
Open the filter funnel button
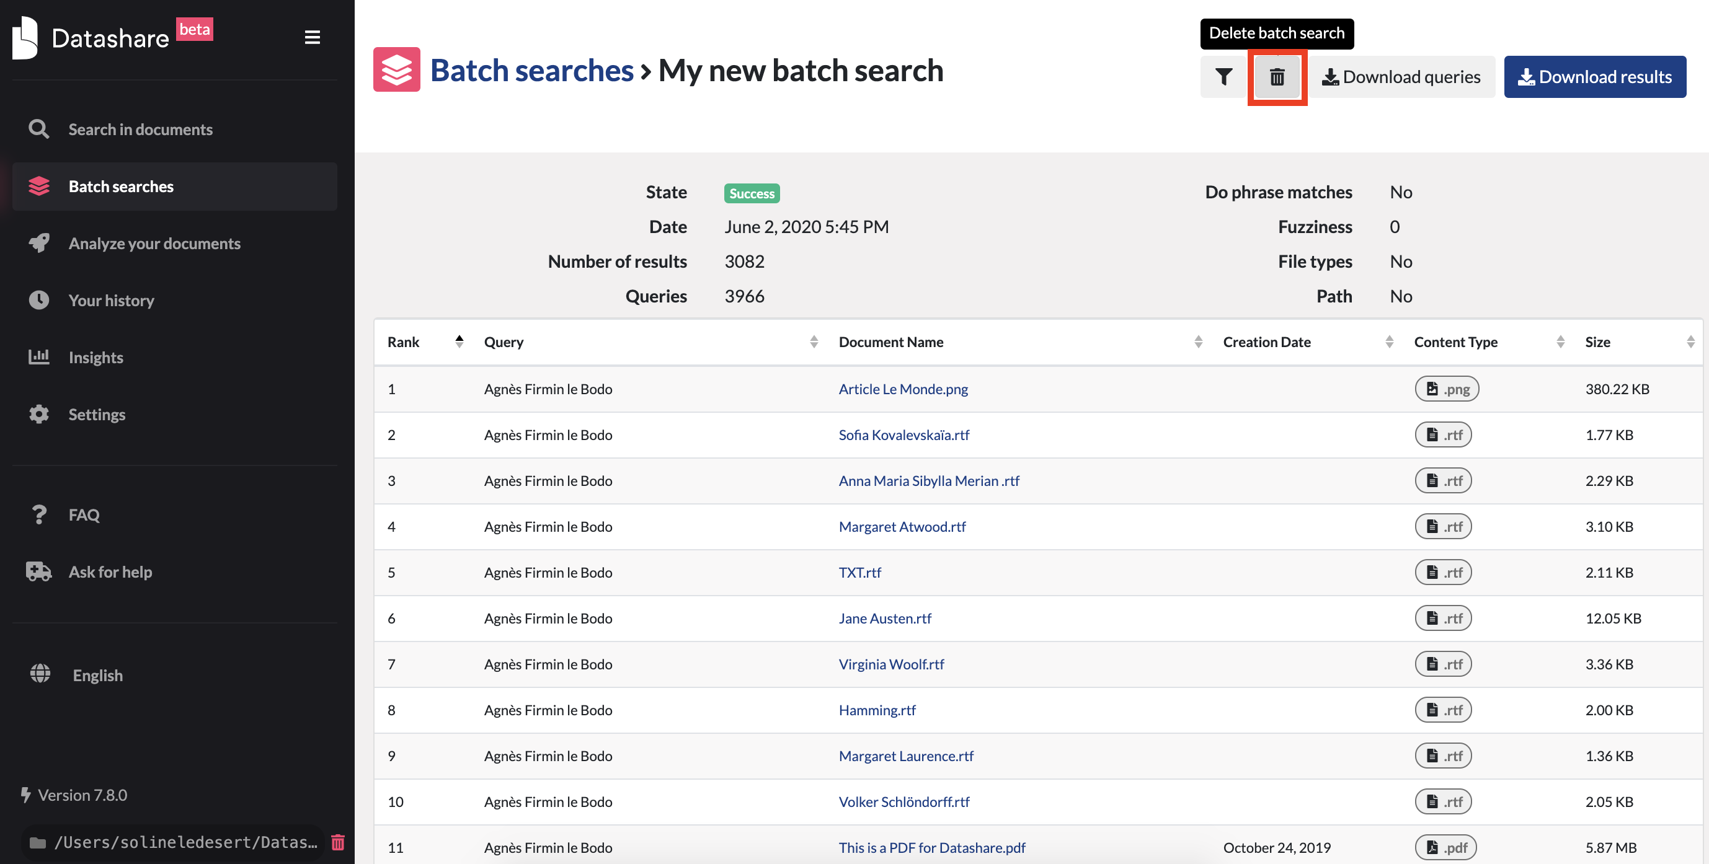coord(1223,77)
